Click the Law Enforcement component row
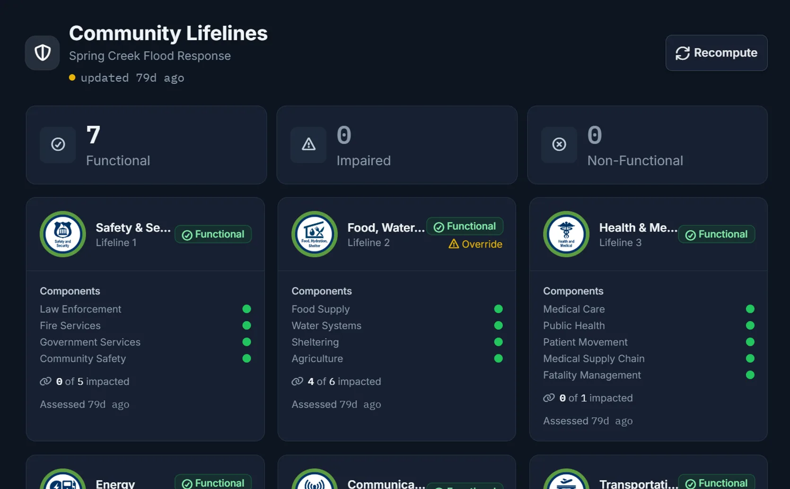 pyautogui.click(x=145, y=309)
